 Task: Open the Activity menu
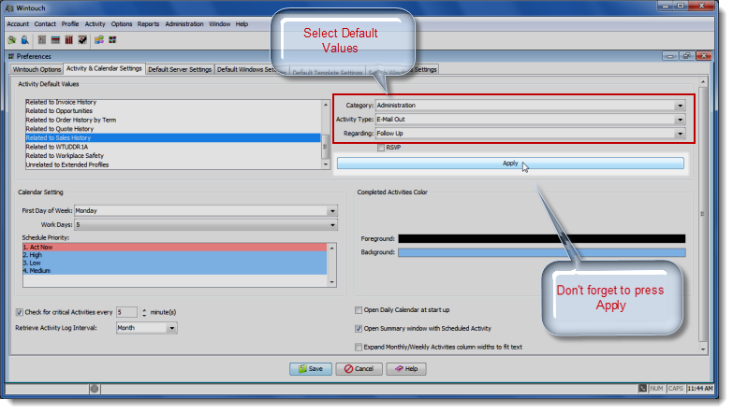click(x=95, y=23)
